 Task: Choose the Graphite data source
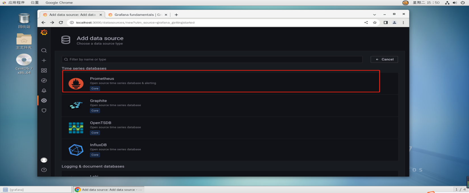pyautogui.click(x=230, y=106)
